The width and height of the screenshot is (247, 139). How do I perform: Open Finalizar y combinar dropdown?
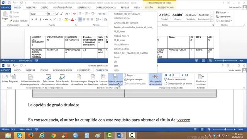coord(201,80)
